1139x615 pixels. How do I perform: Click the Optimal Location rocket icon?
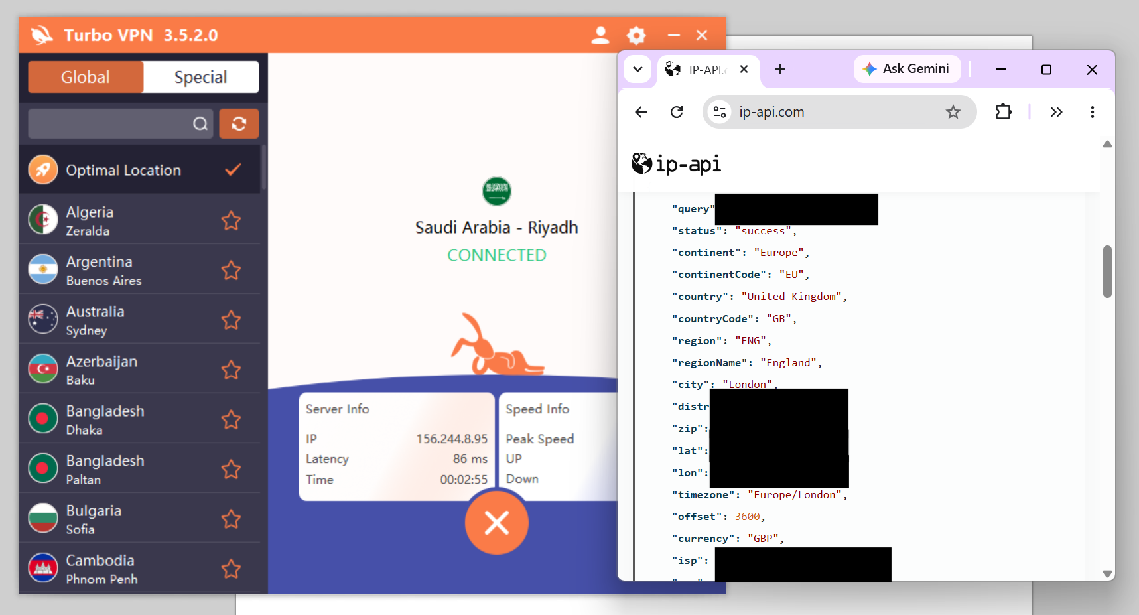tap(43, 170)
